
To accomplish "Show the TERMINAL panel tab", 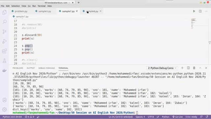I will (x=63, y=68).
